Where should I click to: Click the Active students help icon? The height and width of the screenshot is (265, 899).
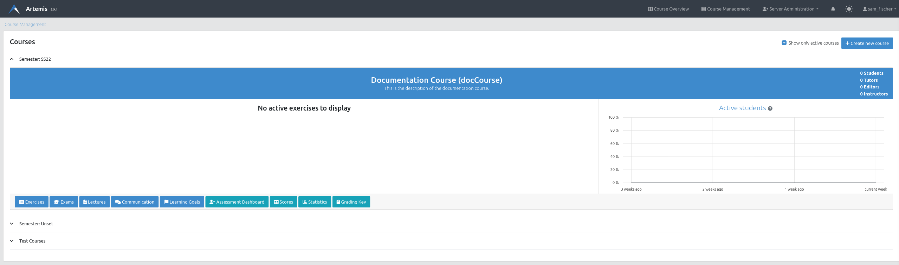(770, 108)
